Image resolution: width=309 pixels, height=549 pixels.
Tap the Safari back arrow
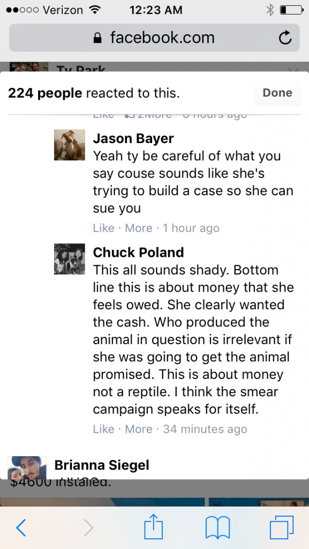21,528
